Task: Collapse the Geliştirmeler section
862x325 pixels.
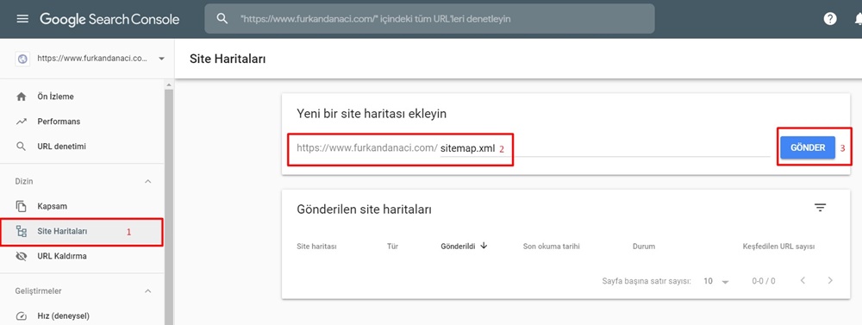Action: [x=147, y=291]
